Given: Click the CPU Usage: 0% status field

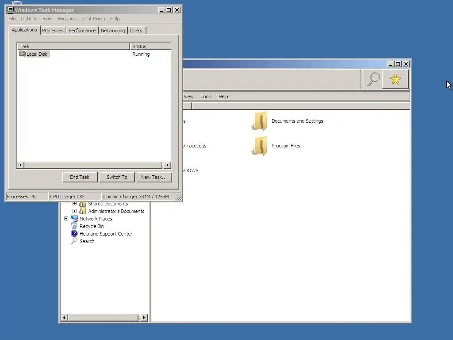Looking at the screenshot, I should [x=75, y=197].
